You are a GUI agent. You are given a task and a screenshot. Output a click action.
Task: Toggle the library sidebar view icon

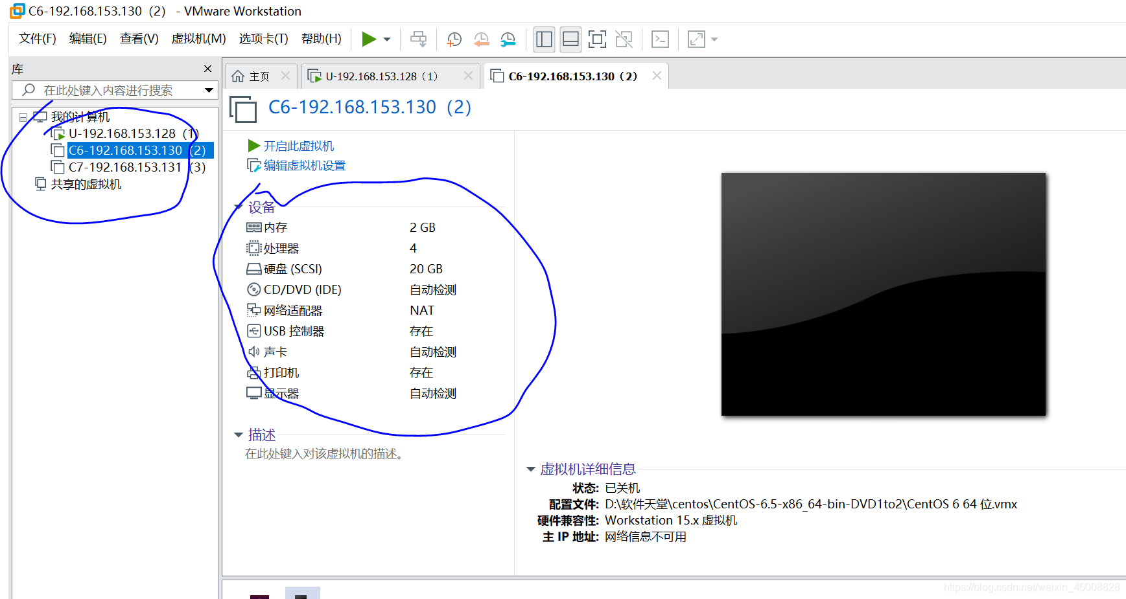pos(544,40)
